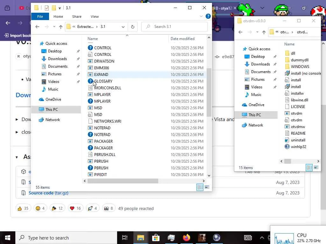Select install (no console) file icon
Image resolution: width=326 pixels, height=244 pixels.
[x=287, y=73]
